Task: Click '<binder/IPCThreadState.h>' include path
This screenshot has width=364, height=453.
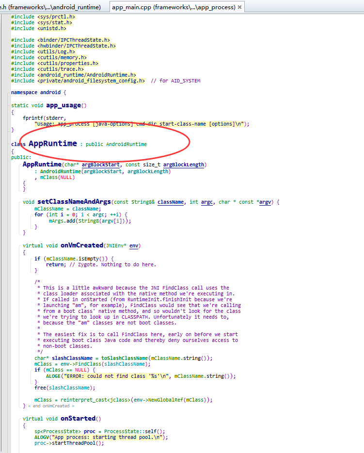Action: click(74, 40)
